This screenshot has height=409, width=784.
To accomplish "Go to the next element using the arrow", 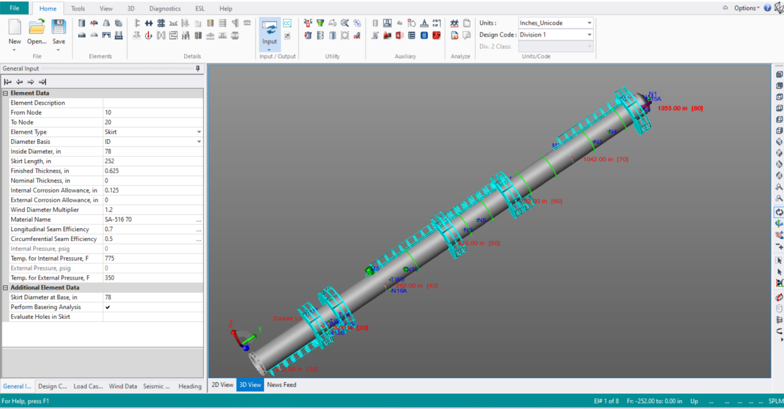I will pyautogui.click(x=30, y=81).
